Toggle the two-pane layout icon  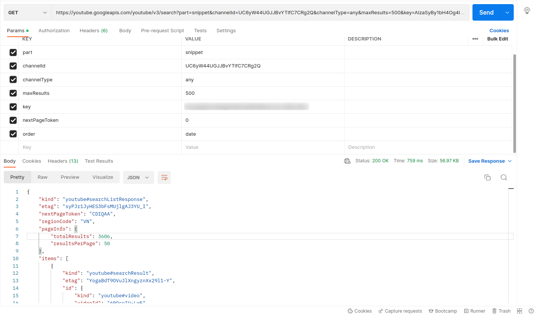(520, 311)
